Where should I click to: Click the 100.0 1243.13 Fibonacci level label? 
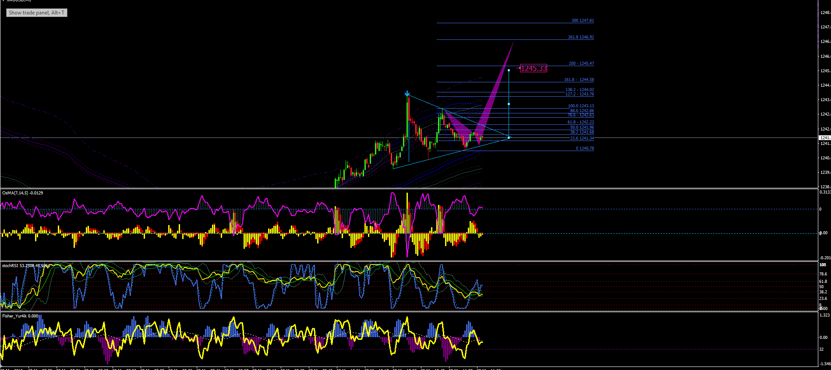pos(581,106)
